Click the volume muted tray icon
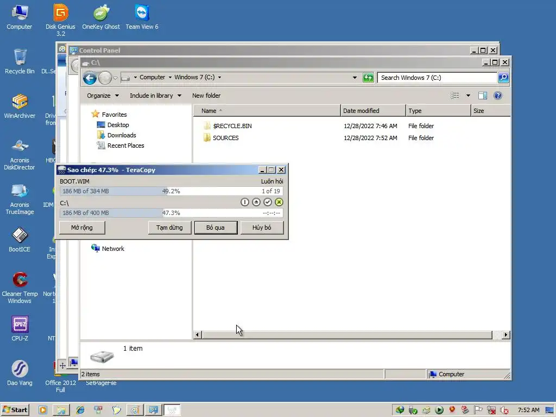 pos(504,410)
